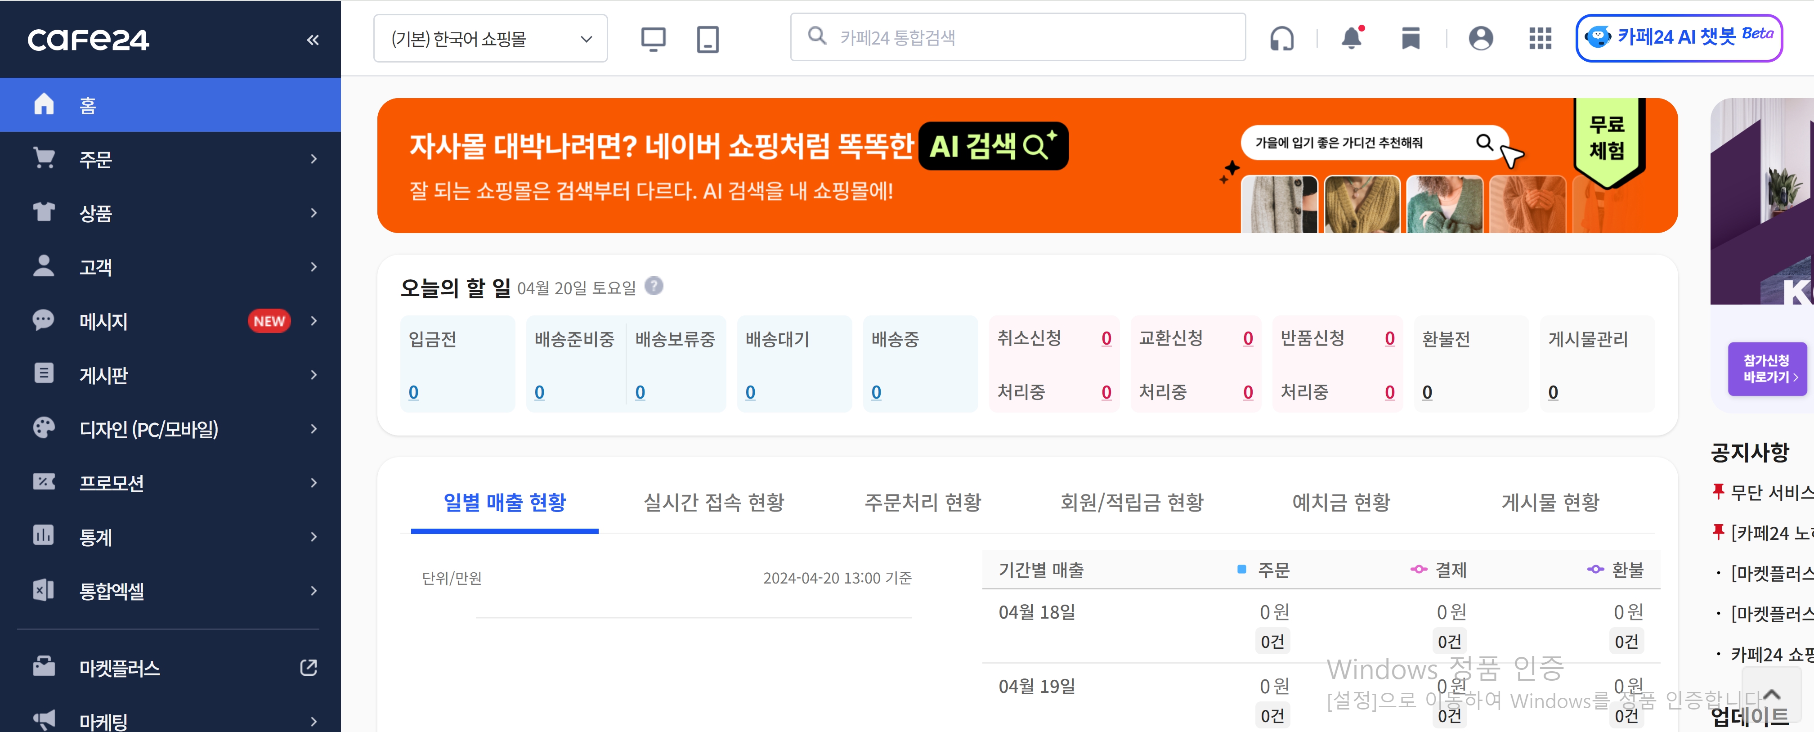Click the Cafe24 logo
Viewport: 1814px width, 732px height.
88,40
